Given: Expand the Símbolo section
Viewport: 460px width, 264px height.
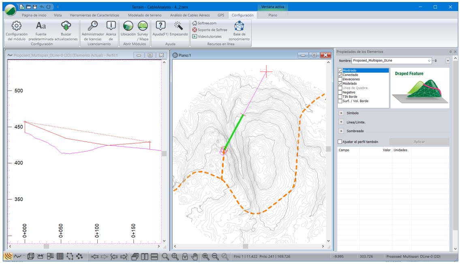Looking at the screenshot, I should (x=341, y=113).
